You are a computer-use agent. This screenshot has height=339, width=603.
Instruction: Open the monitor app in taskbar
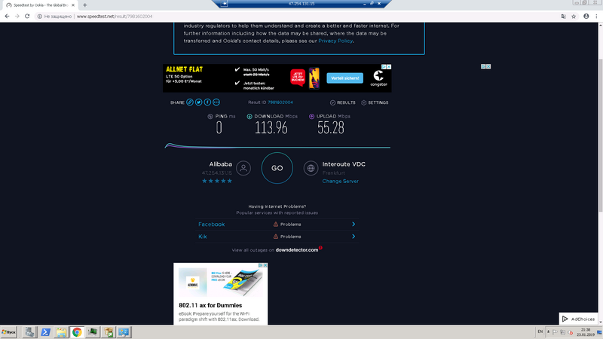click(x=93, y=332)
